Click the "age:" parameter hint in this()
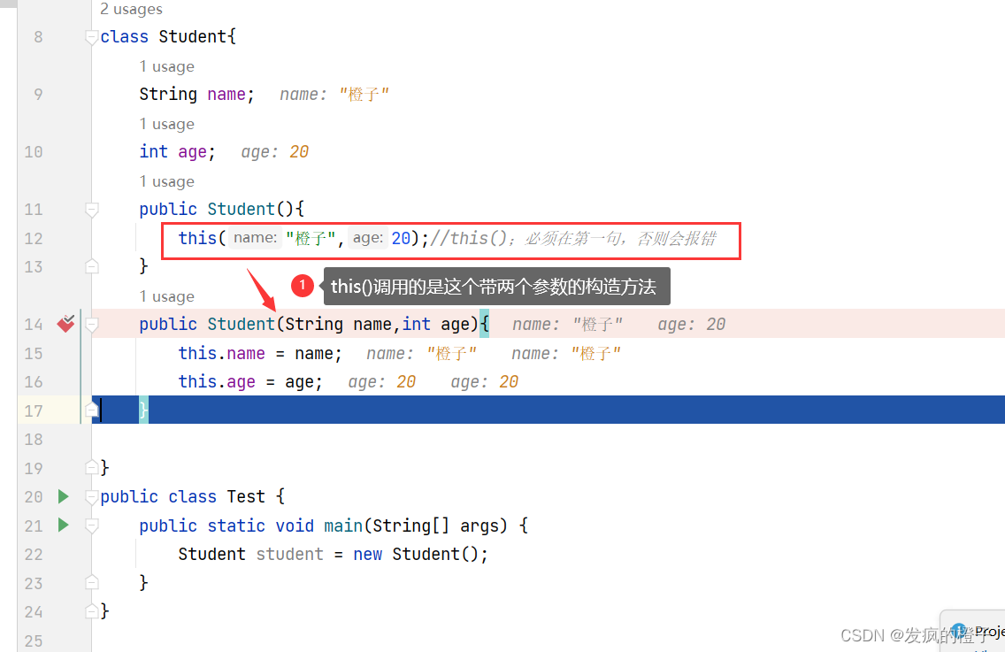 [367, 238]
